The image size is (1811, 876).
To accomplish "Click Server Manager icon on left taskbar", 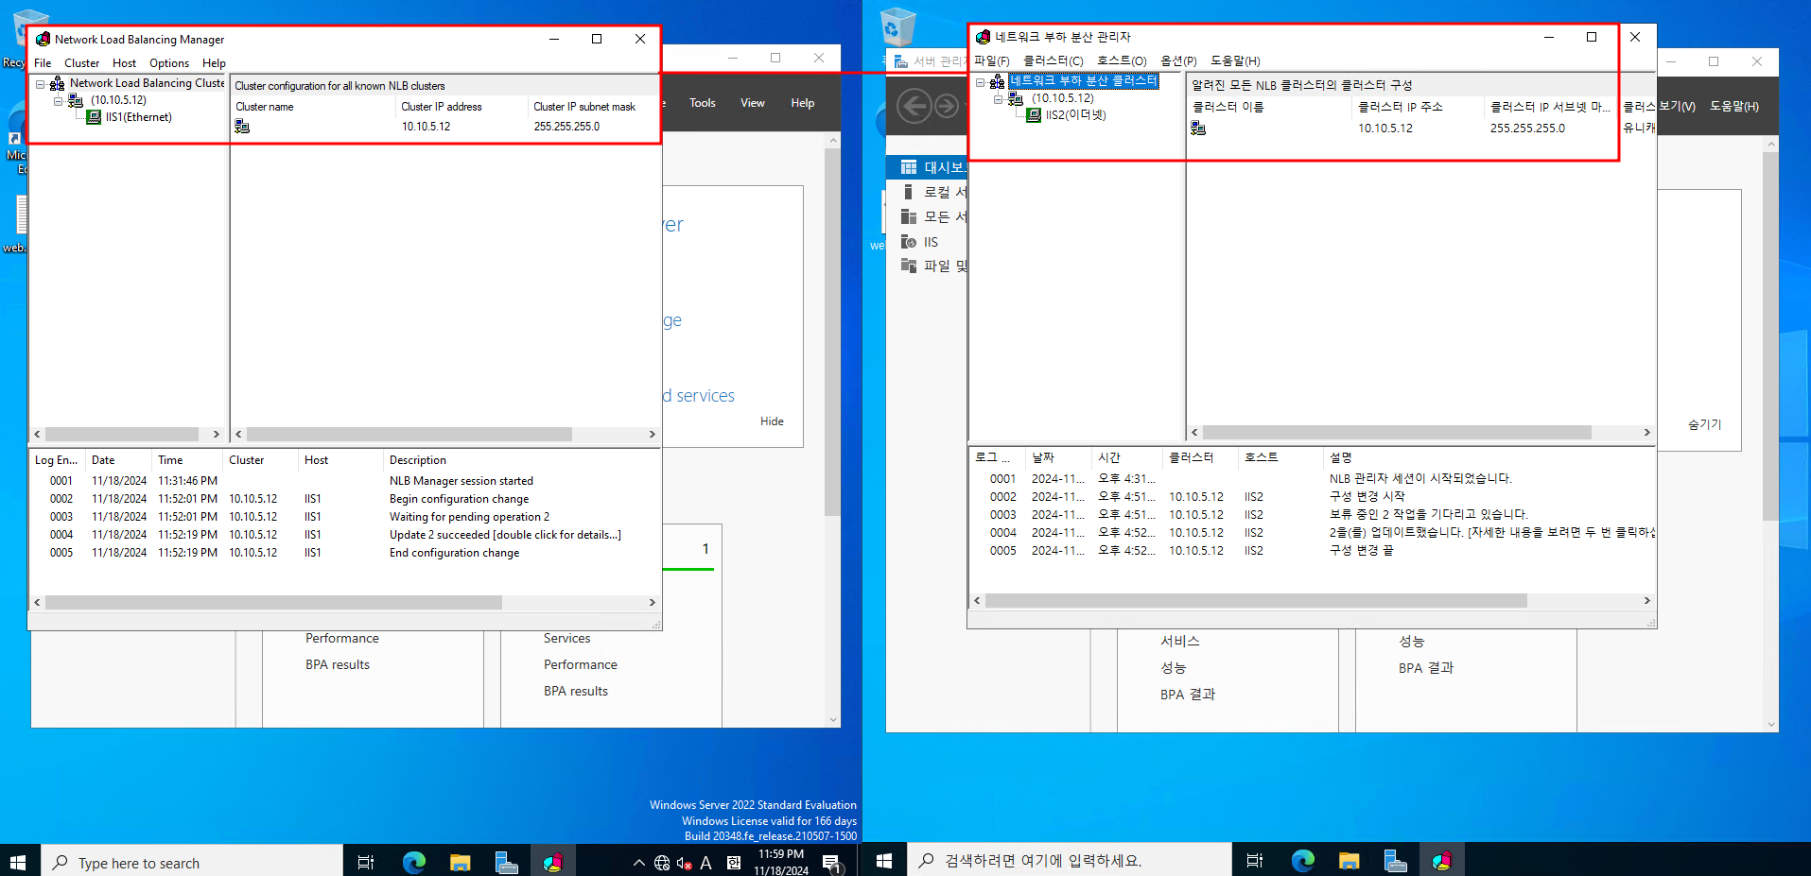I will 506,862.
